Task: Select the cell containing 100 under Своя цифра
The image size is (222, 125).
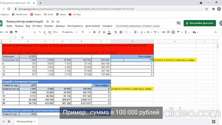Action: pos(132,60)
